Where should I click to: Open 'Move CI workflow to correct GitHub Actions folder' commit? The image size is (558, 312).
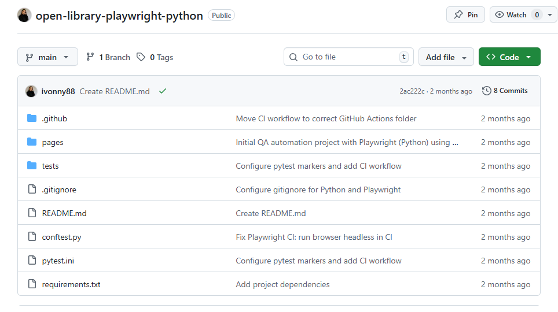tap(326, 118)
